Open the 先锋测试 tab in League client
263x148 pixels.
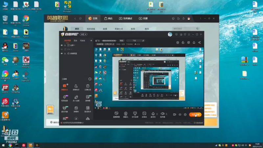[126, 18]
